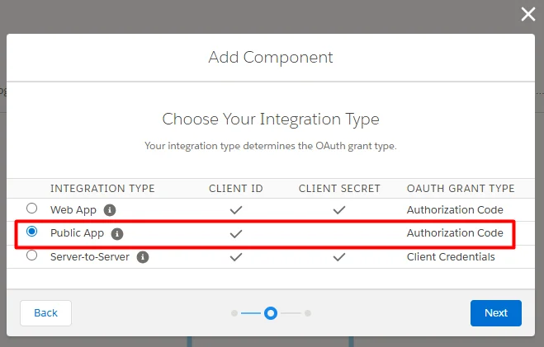Select the Public App radio button
This screenshot has height=347, width=544.
click(31, 232)
